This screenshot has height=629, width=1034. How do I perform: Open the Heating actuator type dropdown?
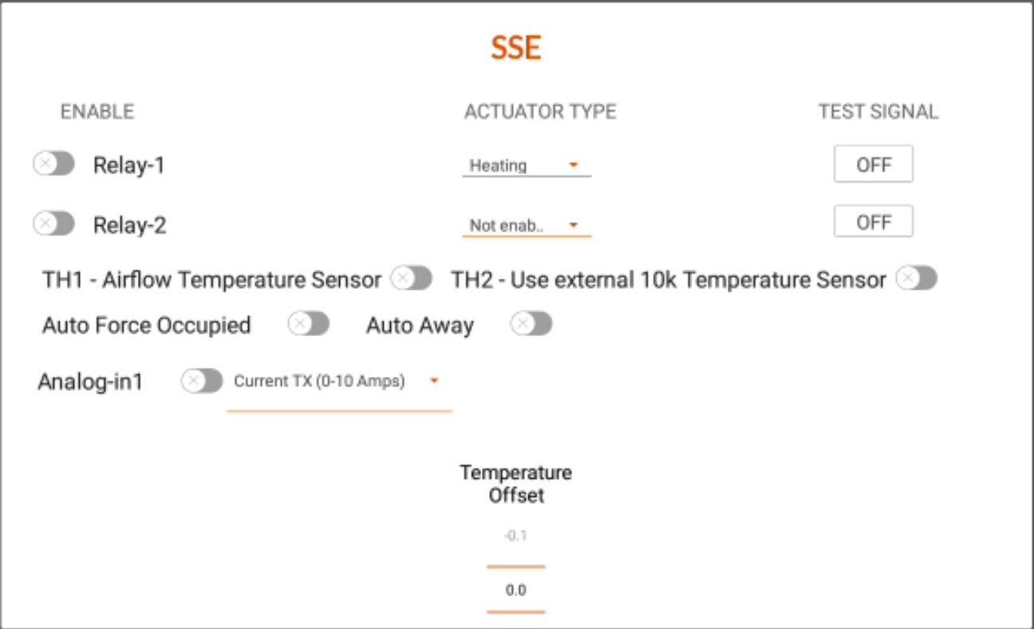[527, 166]
